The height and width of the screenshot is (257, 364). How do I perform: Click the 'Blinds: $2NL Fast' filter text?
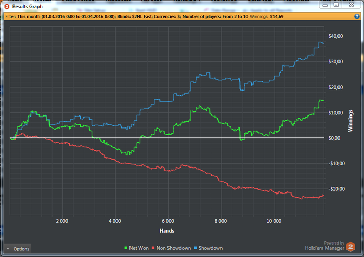pos(135,17)
